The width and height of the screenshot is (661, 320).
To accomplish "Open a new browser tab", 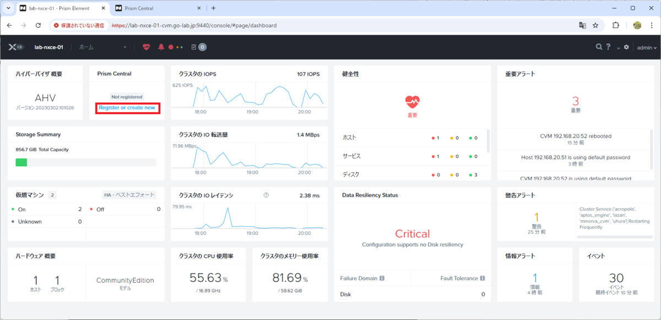I will pos(214,8).
